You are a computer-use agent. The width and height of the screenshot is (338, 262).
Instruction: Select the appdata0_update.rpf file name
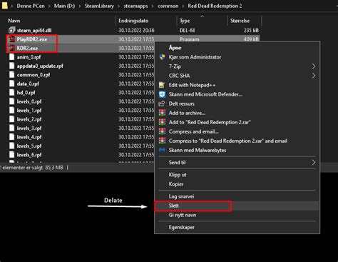tap(40, 66)
